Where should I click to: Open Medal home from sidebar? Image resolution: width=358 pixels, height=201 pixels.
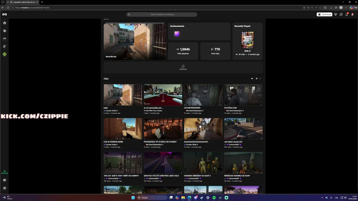(x=4, y=23)
